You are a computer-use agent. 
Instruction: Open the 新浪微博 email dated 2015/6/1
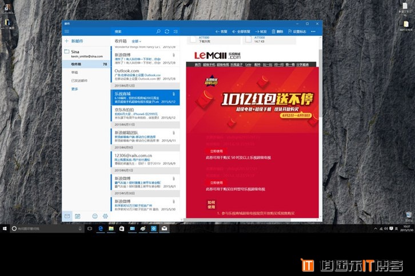[x=145, y=182]
